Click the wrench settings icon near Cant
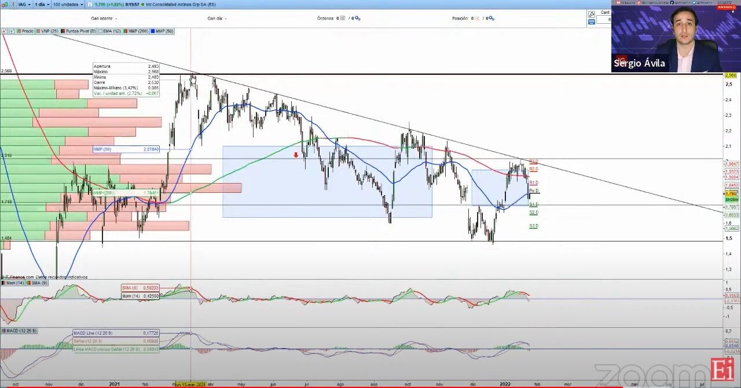 (591, 14)
